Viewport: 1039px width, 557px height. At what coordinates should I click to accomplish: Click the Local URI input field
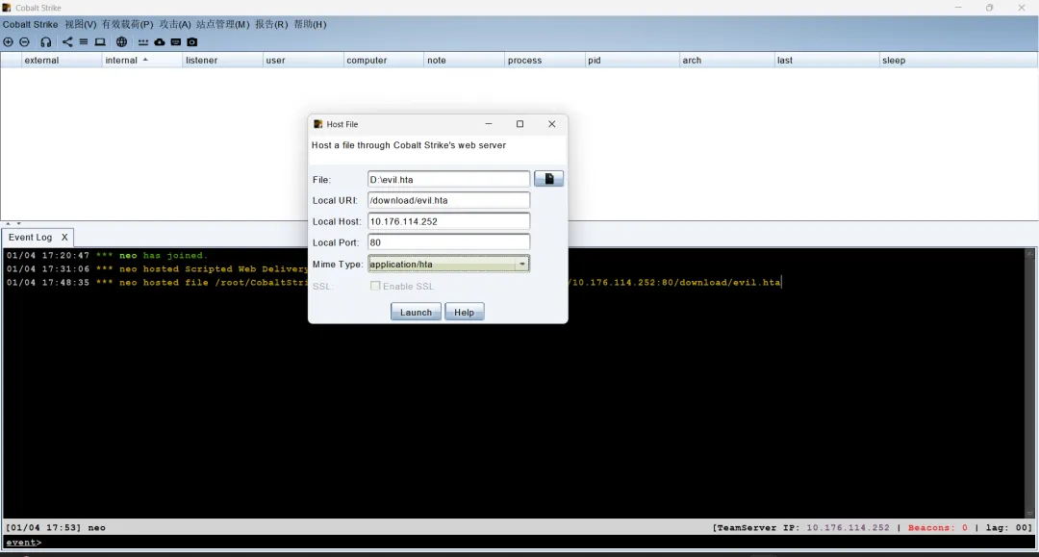coord(448,200)
